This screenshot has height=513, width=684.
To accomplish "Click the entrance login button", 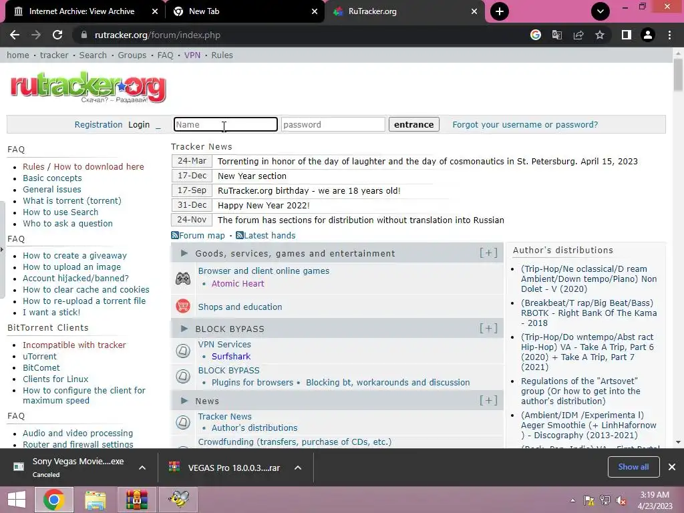I will coord(414,124).
